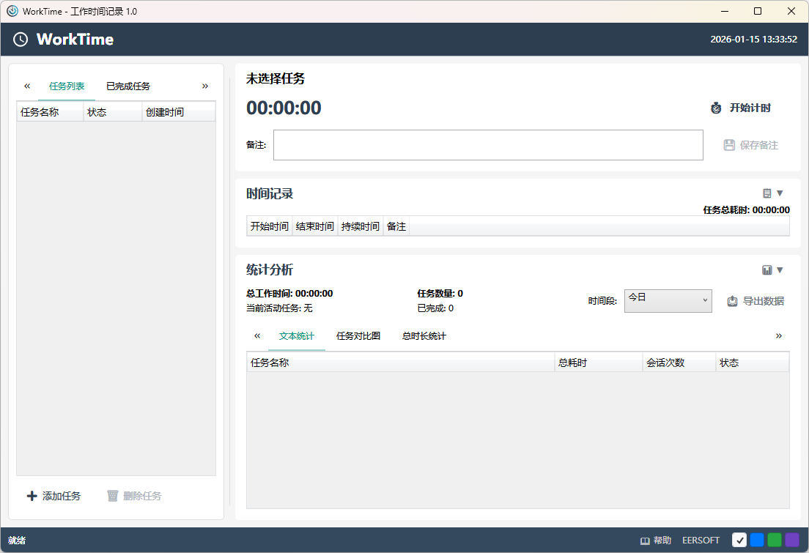Click the EERSOFT link in status bar
Image resolution: width=809 pixels, height=553 pixels.
click(x=701, y=541)
